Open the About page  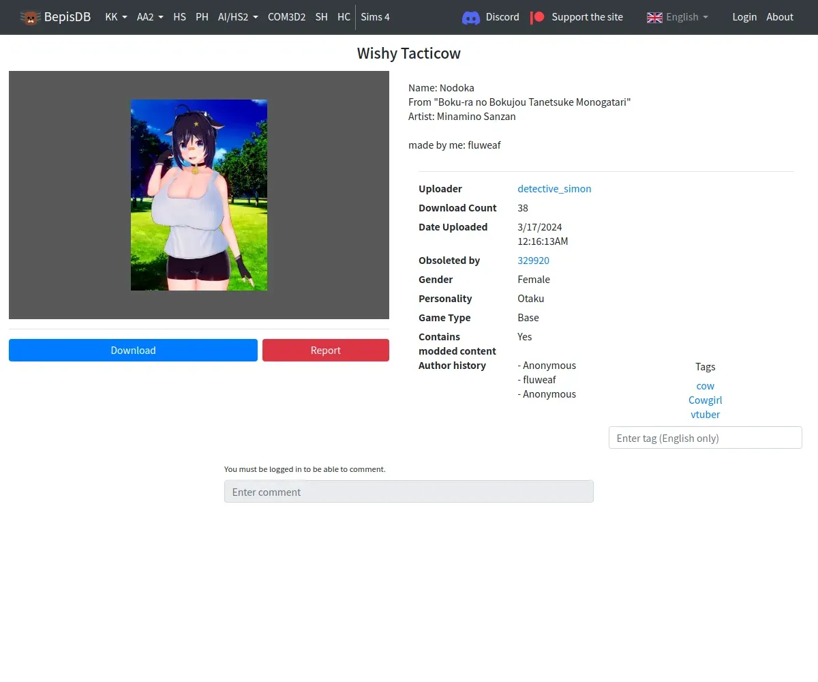pos(780,17)
